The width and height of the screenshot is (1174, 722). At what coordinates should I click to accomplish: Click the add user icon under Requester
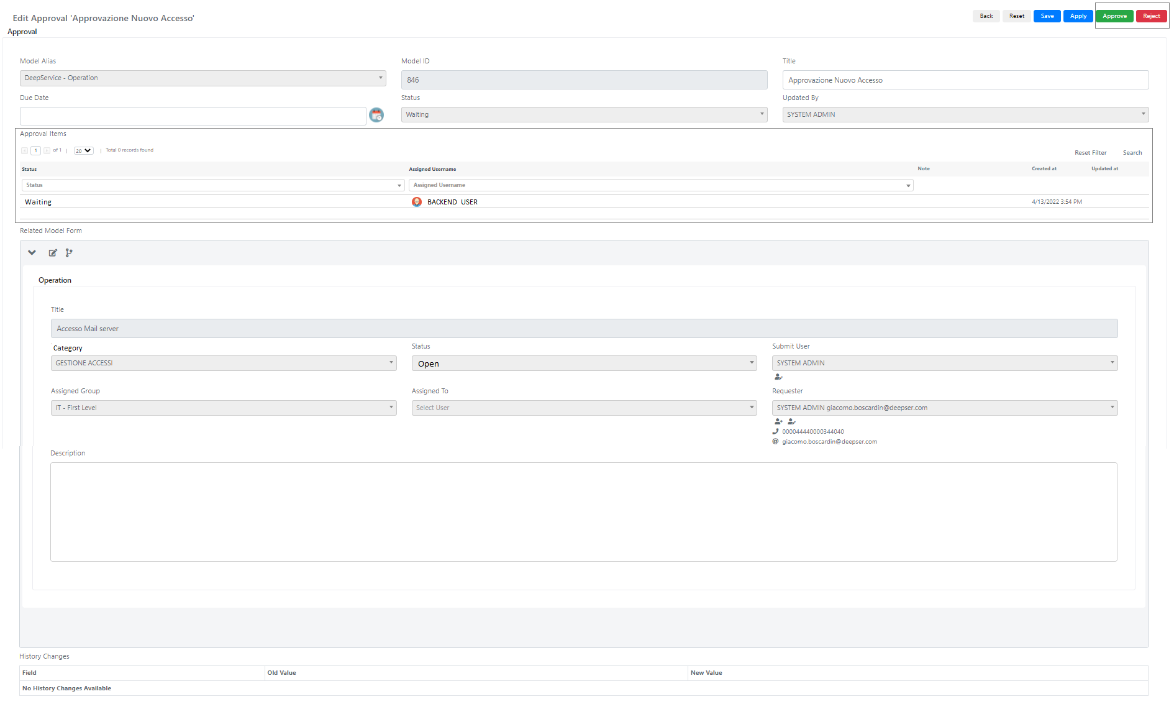point(778,421)
